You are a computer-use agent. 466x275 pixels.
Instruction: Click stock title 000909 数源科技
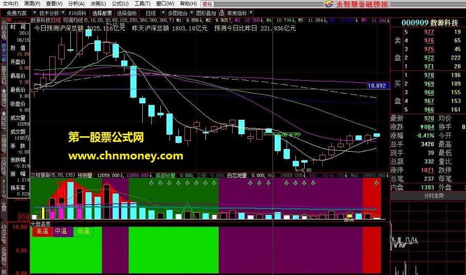click(x=430, y=23)
